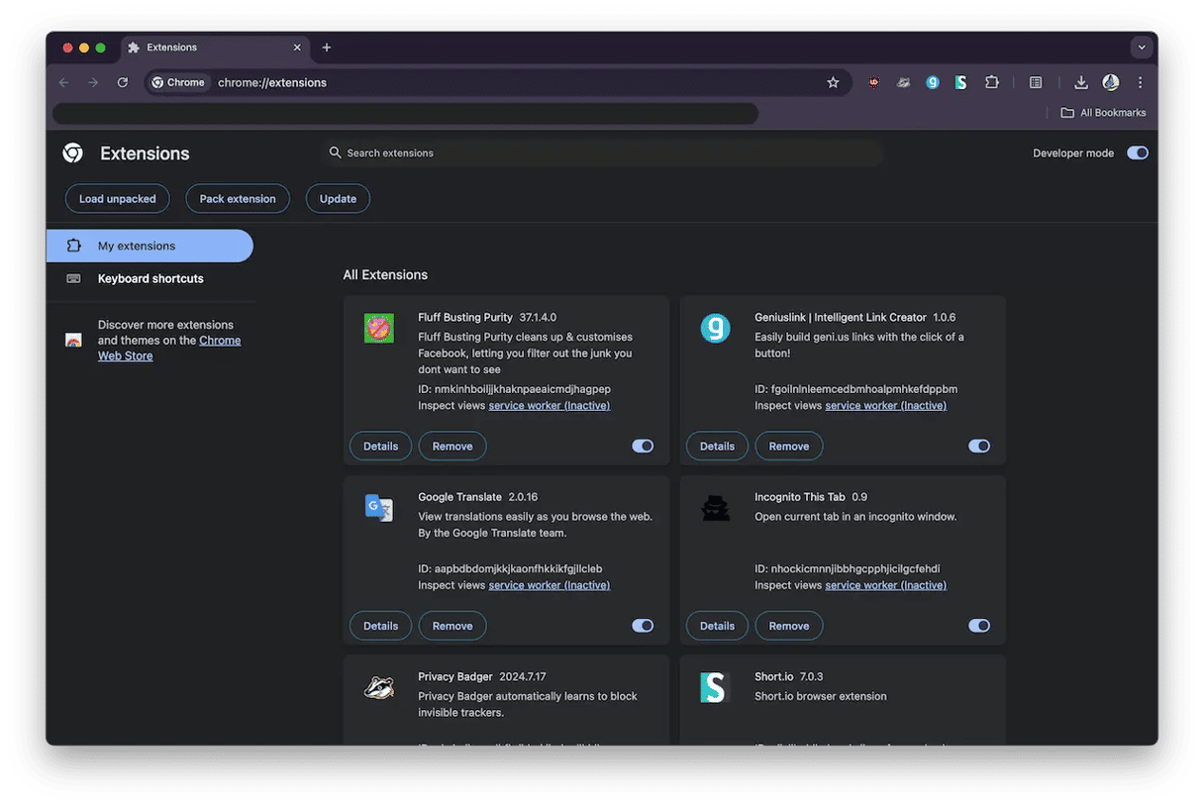Viewport: 1204px width, 806px height.
Task: Inspect Geniuslink service worker link
Action: point(886,406)
